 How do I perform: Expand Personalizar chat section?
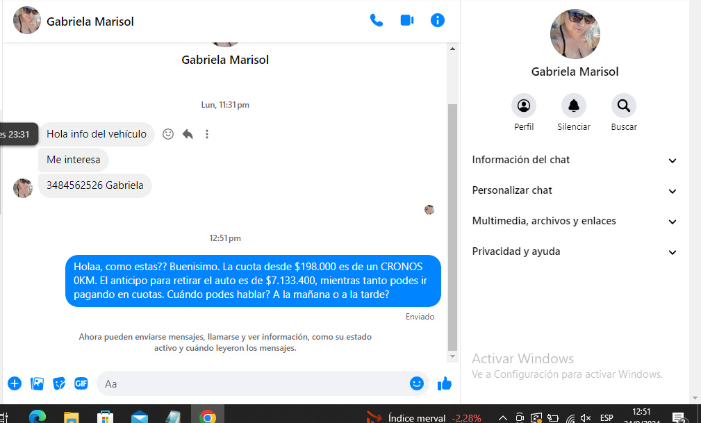pos(575,190)
